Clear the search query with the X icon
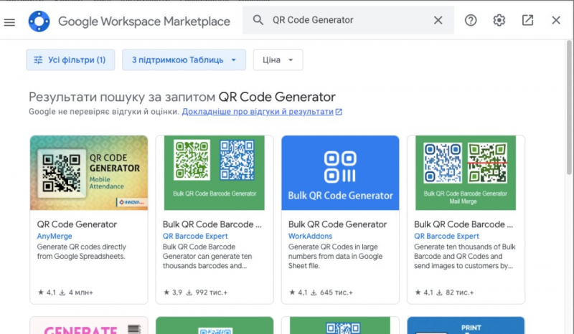This screenshot has width=574, height=334. click(x=438, y=20)
